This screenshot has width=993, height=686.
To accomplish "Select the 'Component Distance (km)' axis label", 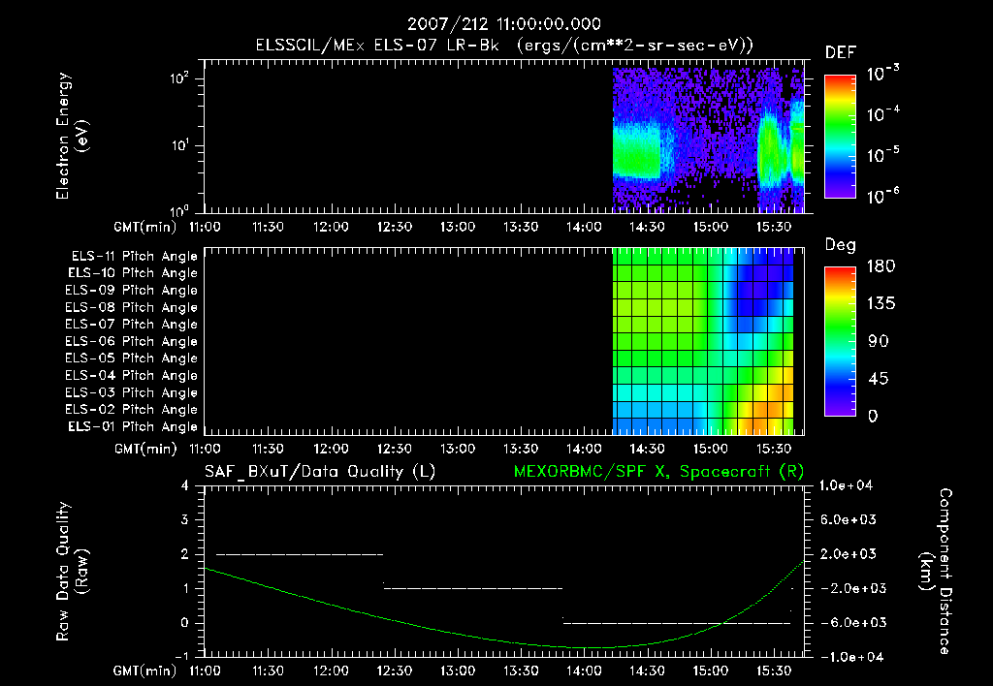I will tap(936, 572).
